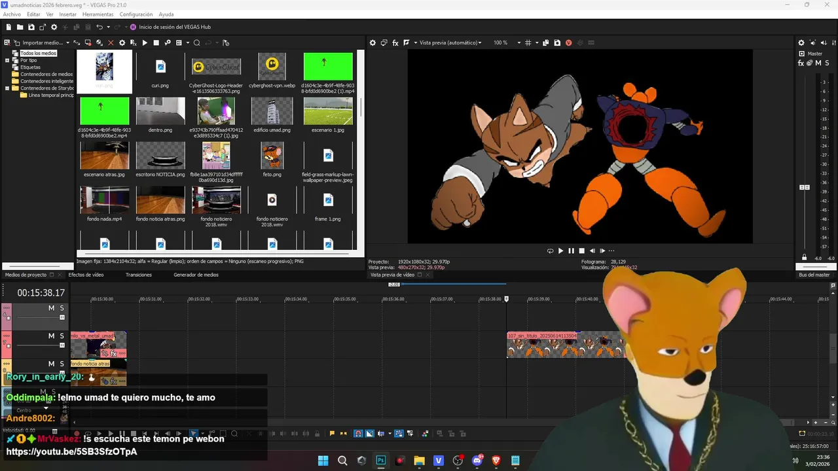Open video preview properties gear

[373, 43]
